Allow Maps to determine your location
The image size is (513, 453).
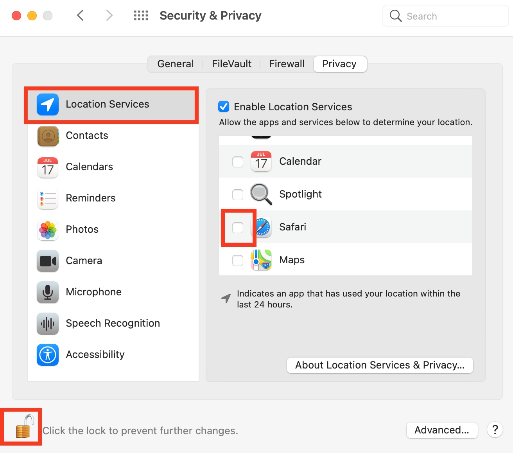click(237, 260)
